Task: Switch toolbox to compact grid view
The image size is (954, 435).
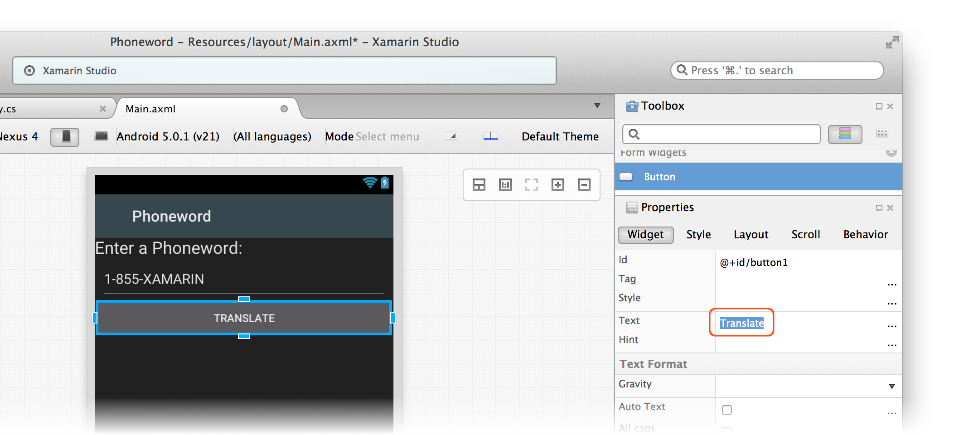Action: click(882, 133)
